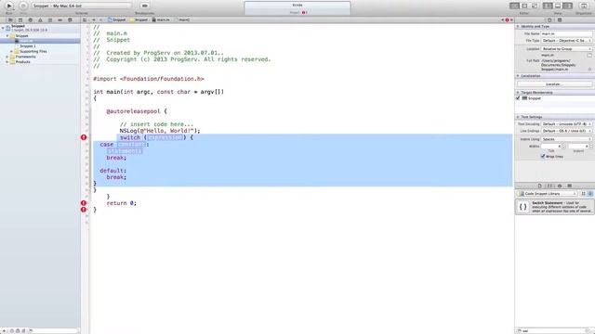Screen dimensions: 595x334
Task: Open the Code Snippet Library dropdown
Action: (x=548, y=194)
